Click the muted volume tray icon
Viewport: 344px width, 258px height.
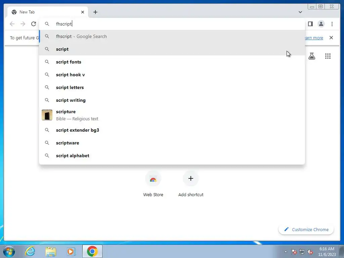310,252
